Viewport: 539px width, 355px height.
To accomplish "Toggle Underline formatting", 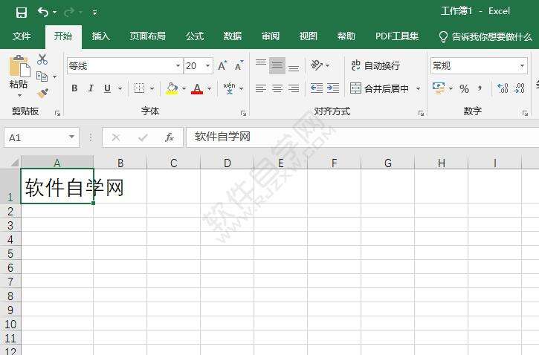I will click(x=107, y=88).
